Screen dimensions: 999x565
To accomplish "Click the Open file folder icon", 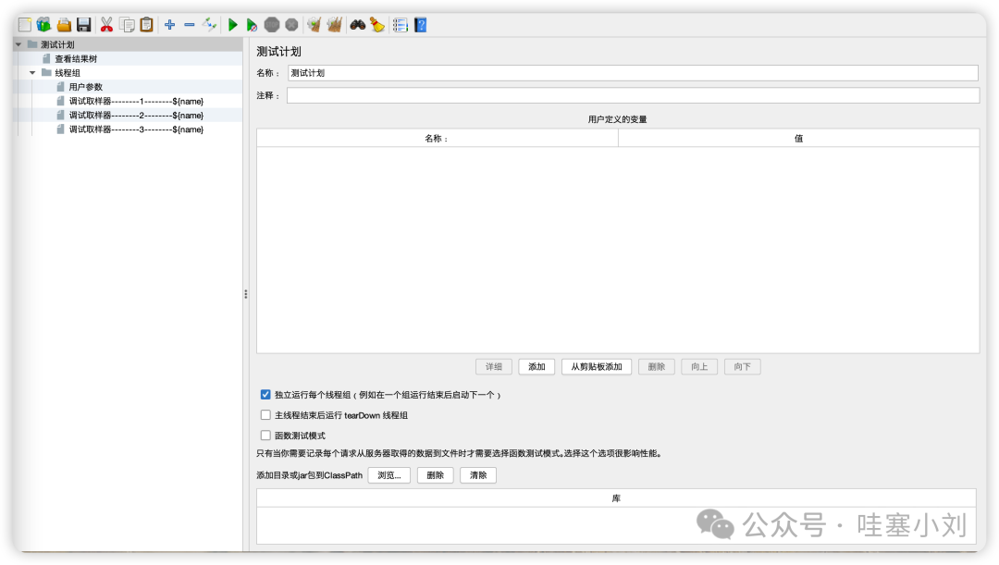I will [x=64, y=25].
